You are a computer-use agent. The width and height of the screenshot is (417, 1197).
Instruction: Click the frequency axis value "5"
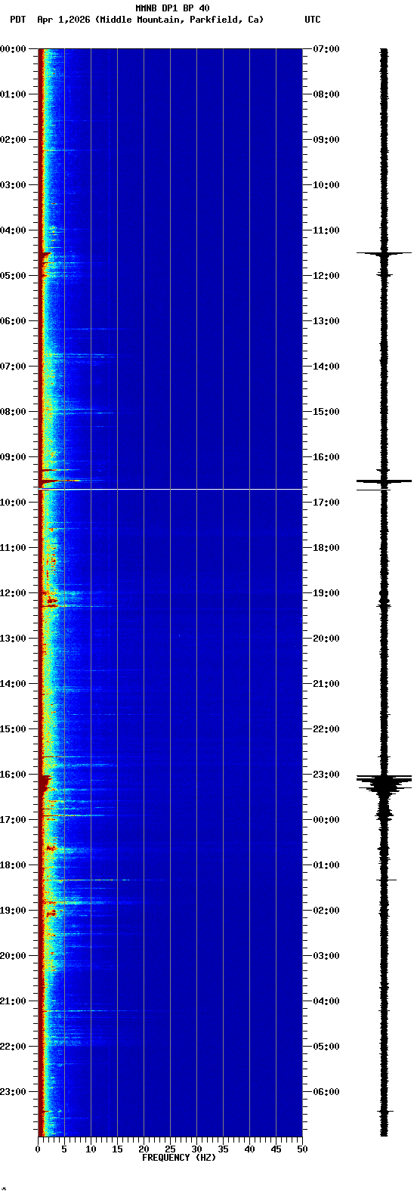[x=64, y=1149]
